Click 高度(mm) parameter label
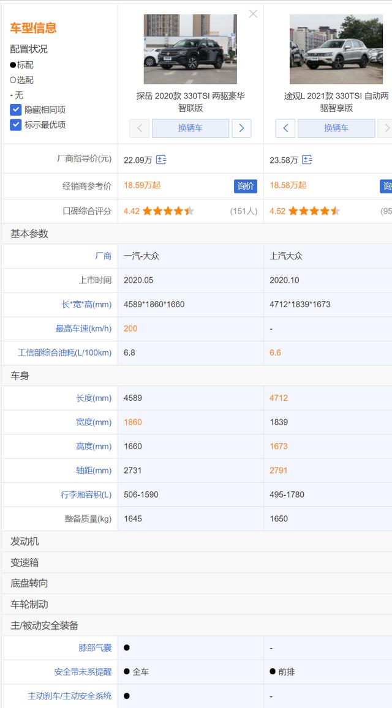 tap(94, 446)
